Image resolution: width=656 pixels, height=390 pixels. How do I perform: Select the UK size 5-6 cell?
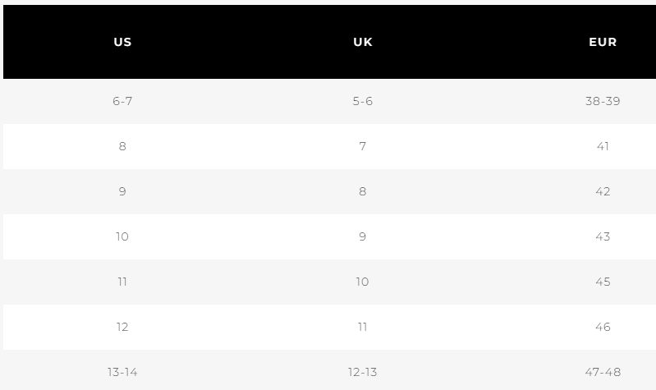(x=363, y=101)
